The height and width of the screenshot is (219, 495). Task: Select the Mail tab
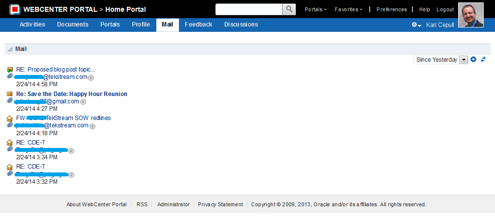point(167,24)
